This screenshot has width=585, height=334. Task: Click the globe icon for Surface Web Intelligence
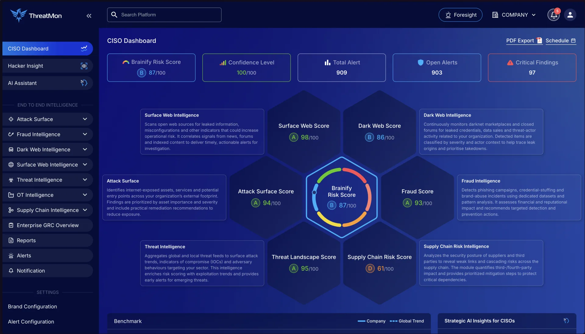click(x=11, y=164)
